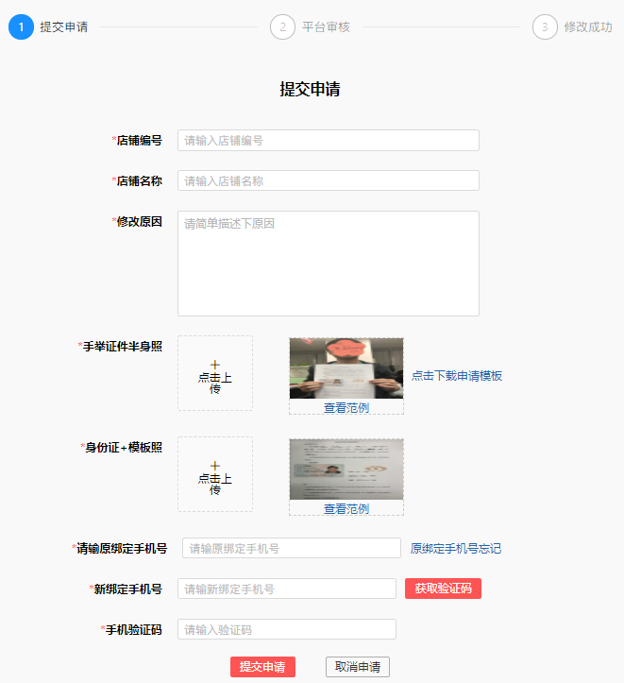Submit with the red 提交申请 button
This screenshot has width=624, height=683.
pos(262,667)
